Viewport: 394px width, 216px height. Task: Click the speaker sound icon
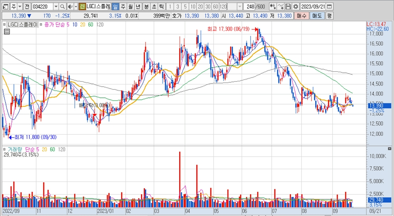coord(70,7)
